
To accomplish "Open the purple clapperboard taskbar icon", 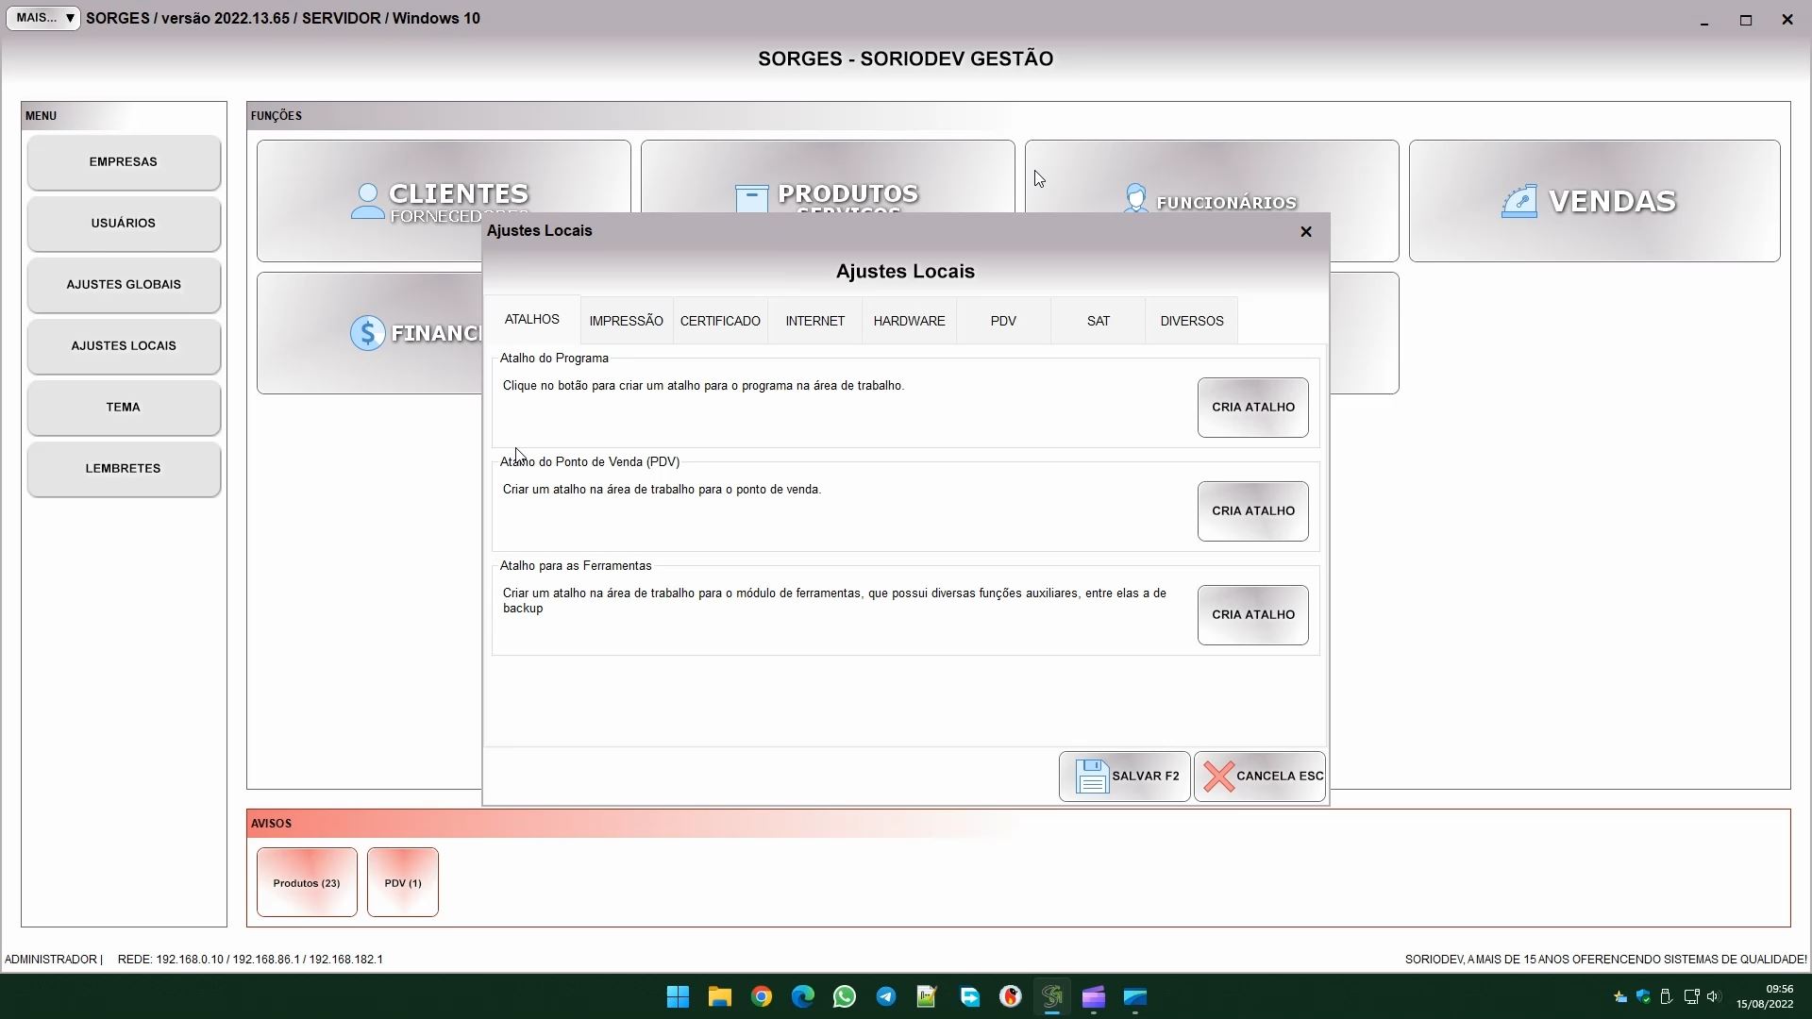I will 1094,997.
